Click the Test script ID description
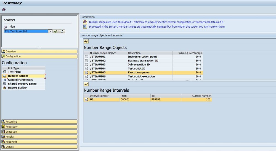The height and width of the screenshot is (152, 276). 137,69
